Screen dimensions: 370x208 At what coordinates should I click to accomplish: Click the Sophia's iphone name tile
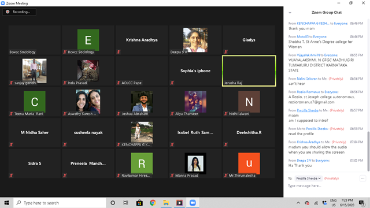tap(195, 71)
